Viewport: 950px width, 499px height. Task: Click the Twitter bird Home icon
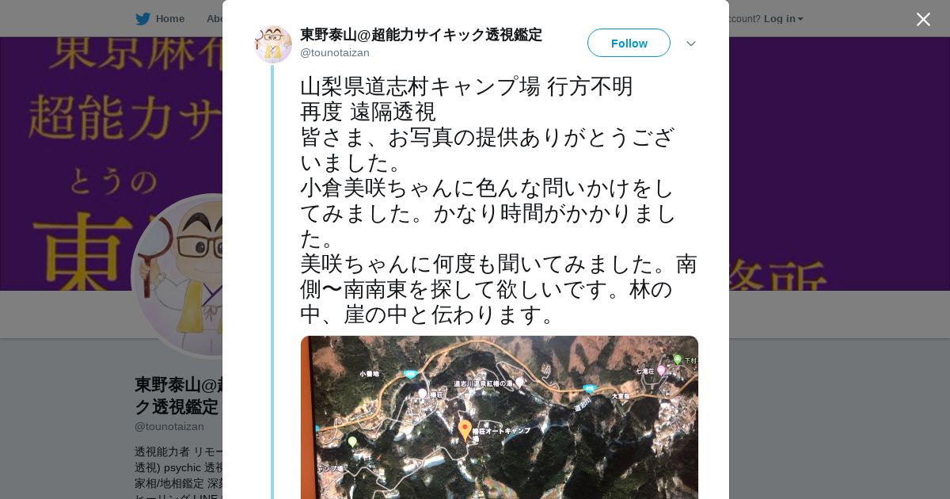point(142,19)
